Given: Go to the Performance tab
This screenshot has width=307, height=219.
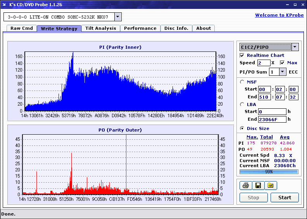Looking at the screenshot, I should 140,28.
